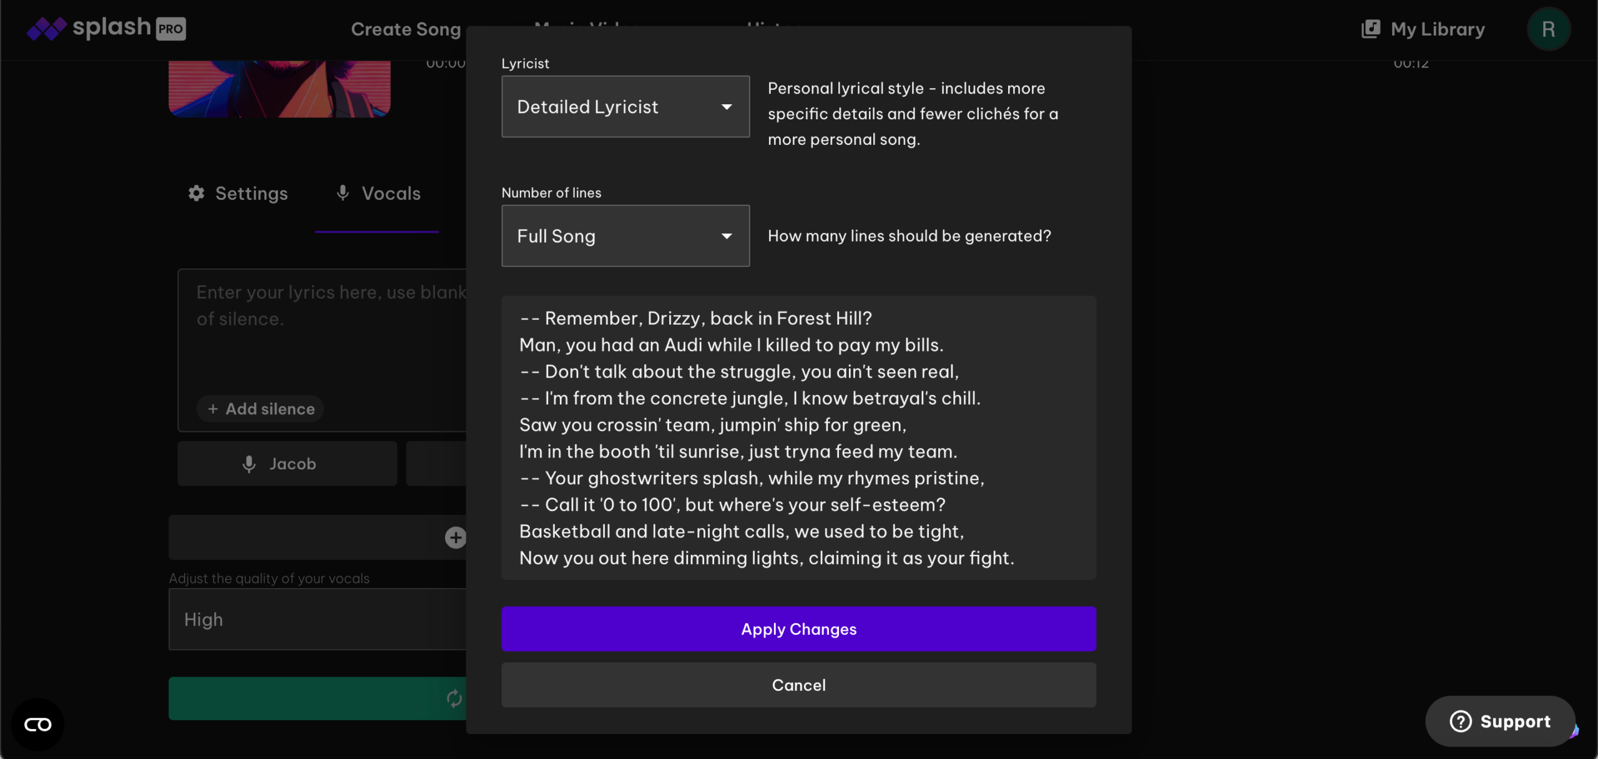The image size is (1598, 759).
Task: Open the Support help button
Action: [1500, 722]
